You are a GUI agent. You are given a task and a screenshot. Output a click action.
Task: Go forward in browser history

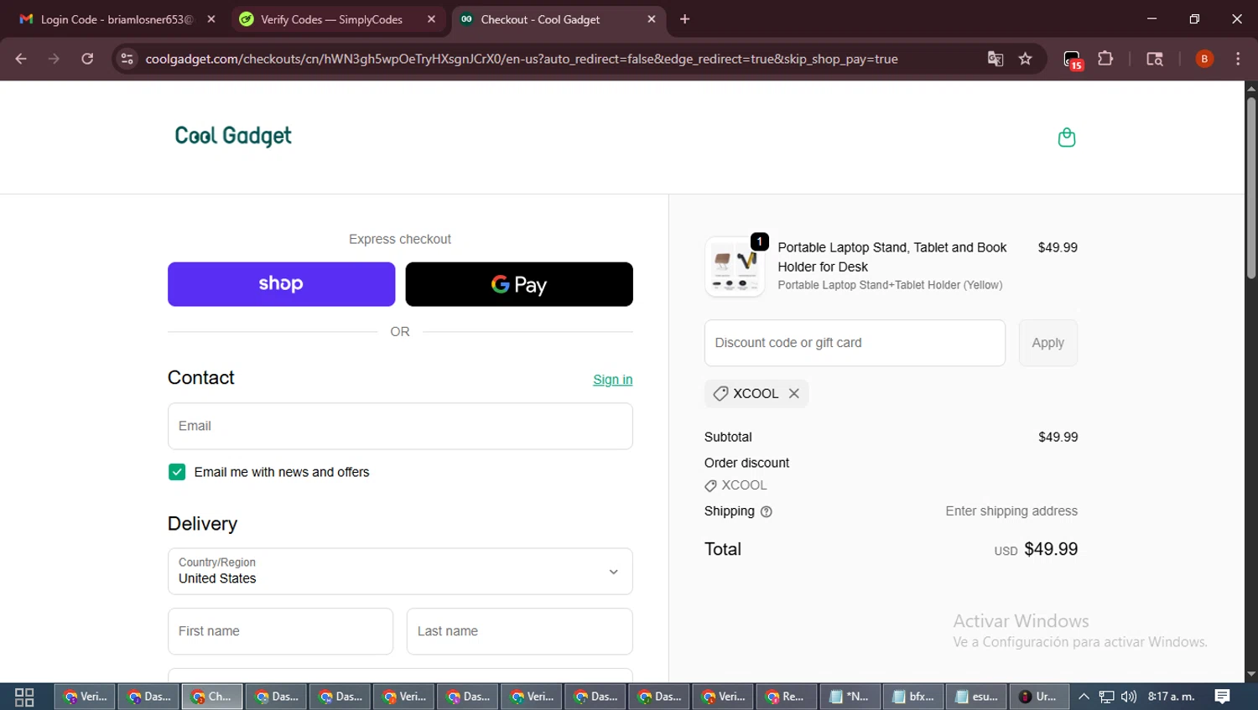click(54, 59)
